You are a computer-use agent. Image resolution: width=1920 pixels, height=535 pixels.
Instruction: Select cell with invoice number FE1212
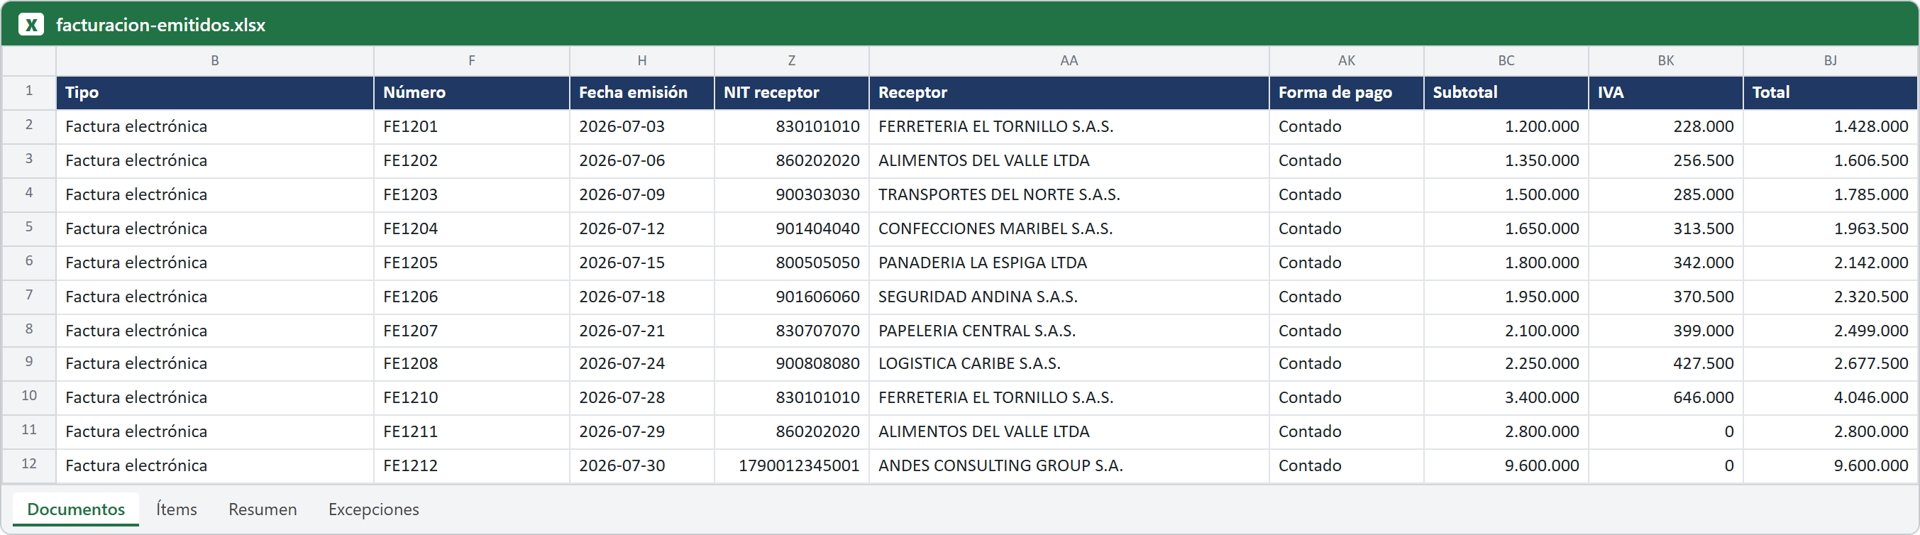[472, 465]
